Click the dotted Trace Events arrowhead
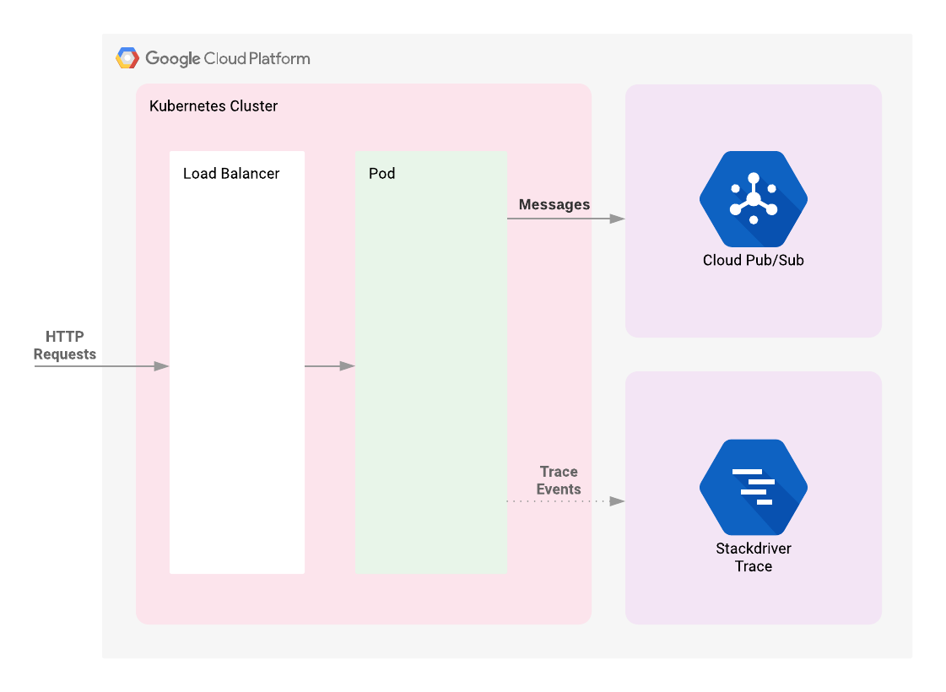This screenshot has height=692, width=946. click(617, 501)
